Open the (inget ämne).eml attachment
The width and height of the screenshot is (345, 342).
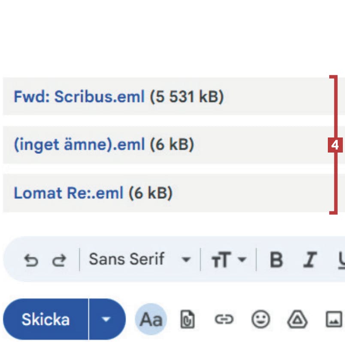pos(79,145)
